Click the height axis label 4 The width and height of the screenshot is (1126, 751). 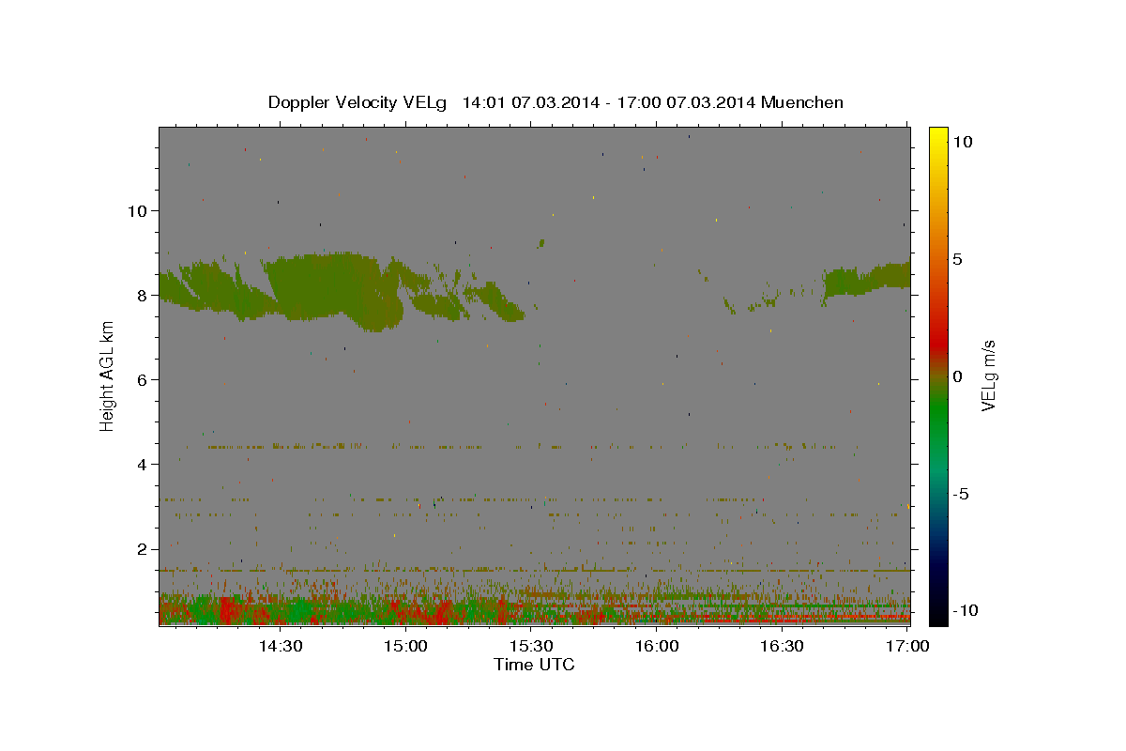click(x=141, y=464)
